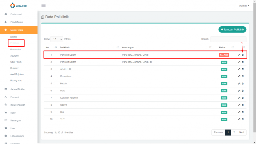256x144 pixels.
Task: Click the Tambah Poliklinik button
Action: pos(232,30)
